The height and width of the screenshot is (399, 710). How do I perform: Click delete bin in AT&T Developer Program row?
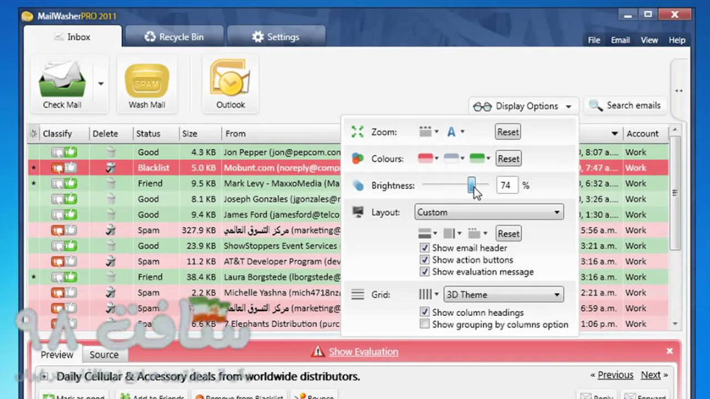coord(111,261)
